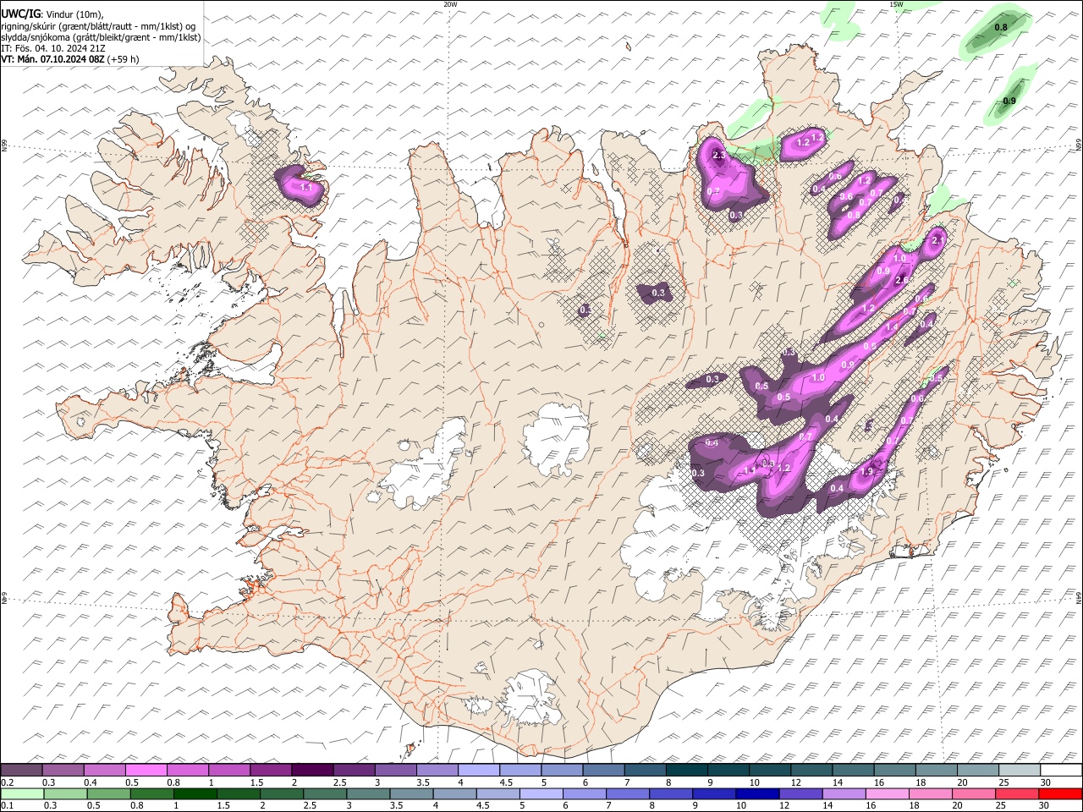Click the 2.1 snow value in the northeast

click(x=937, y=241)
